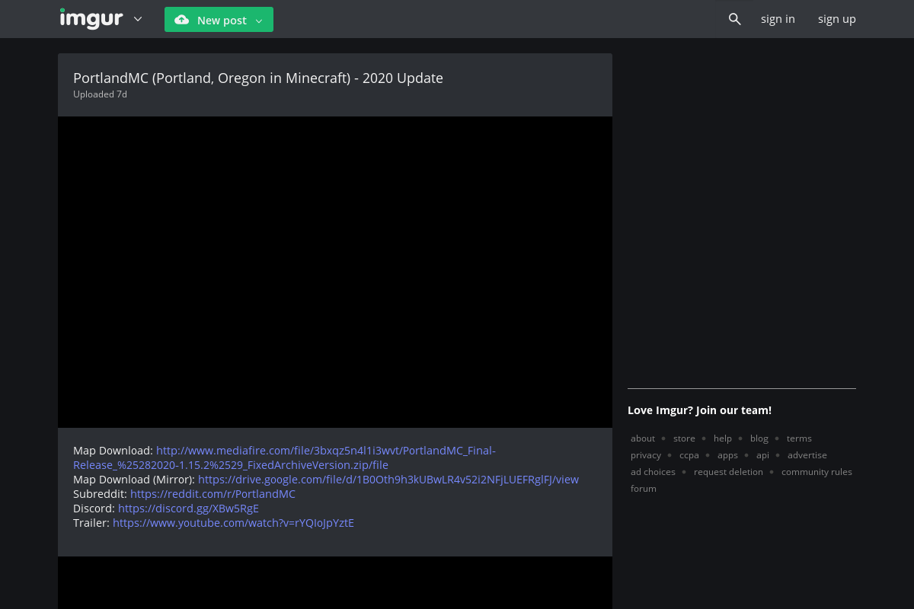The image size is (914, 609).
Task: Click the first black post image area
Action: tap(335, 272)
